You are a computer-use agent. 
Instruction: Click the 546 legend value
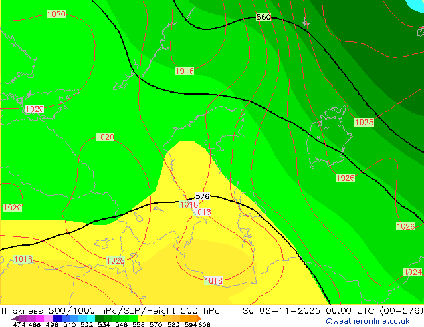(x=122, y=324)
